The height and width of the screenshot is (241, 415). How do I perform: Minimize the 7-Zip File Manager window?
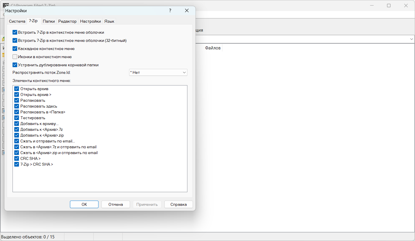[x=372, y=6]
